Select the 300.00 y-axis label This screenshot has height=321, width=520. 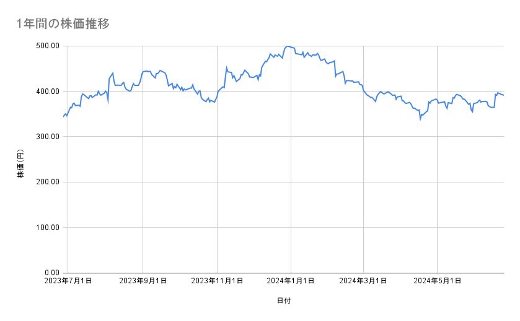tap(47, 137)
